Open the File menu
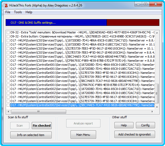The height and width of the screenshot is (146, 165). click(x=8, y=12)
